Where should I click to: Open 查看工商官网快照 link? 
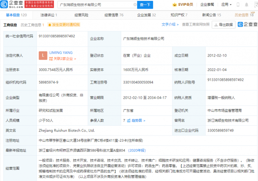pyautogui.click(x=196, y=25)
